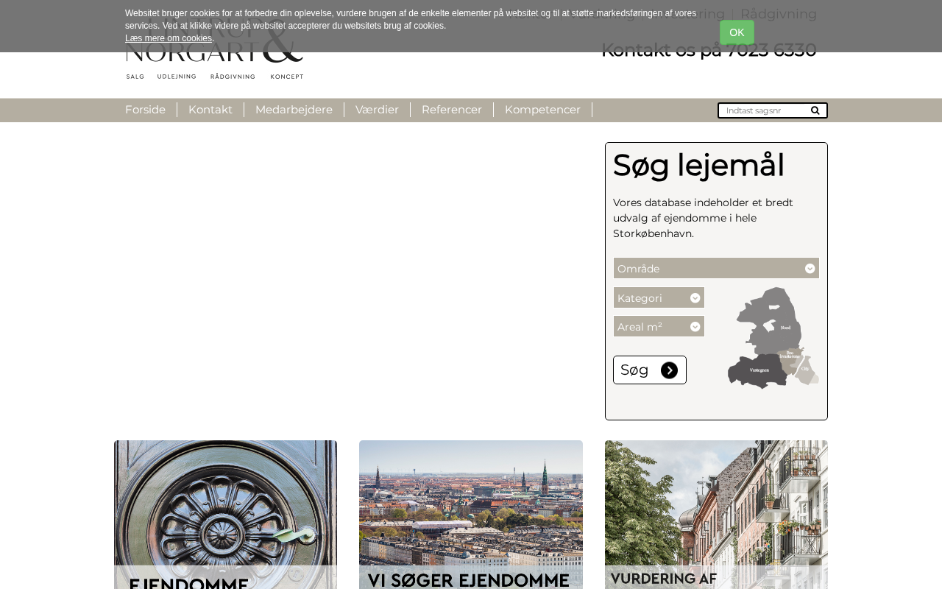The height and width of the screenshot is (589, 942).
Task: Pick the Brokvartererne region on the map
Action: (791, 356)
